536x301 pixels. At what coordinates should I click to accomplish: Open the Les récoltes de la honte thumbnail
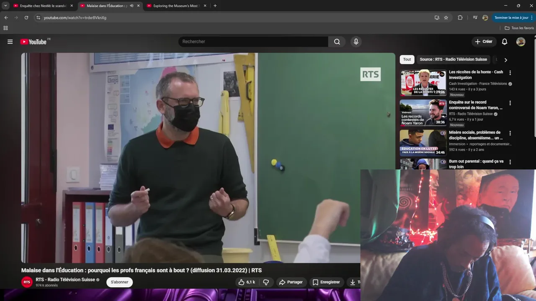(423, 82)
